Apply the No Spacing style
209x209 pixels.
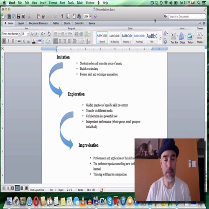[x=115, y=38]
